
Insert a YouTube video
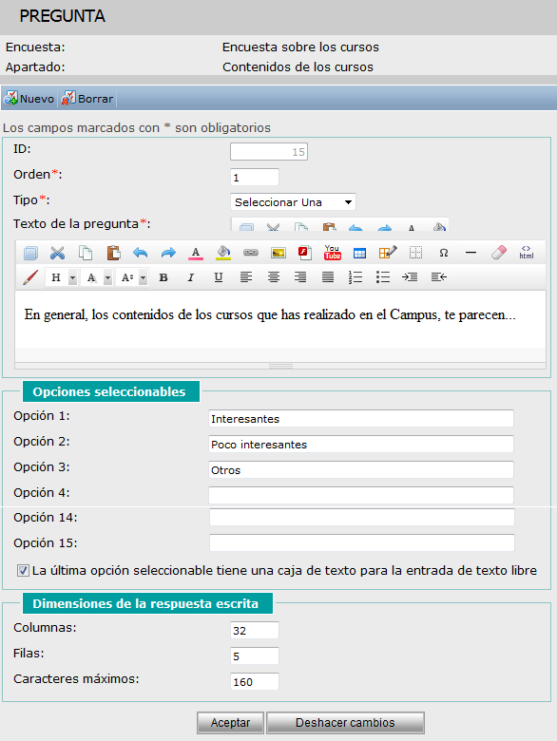click(333, 253)
